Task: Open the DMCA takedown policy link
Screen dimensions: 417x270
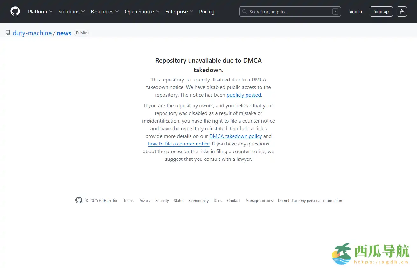Action: 235,136
